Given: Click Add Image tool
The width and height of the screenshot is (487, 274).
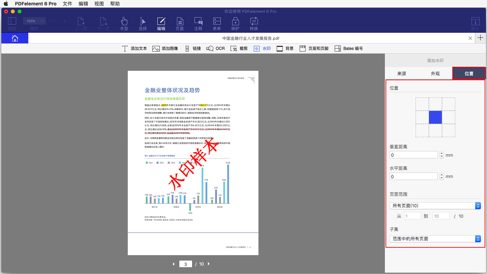Looking at the screenshot, I should click(x=165, y=49).
